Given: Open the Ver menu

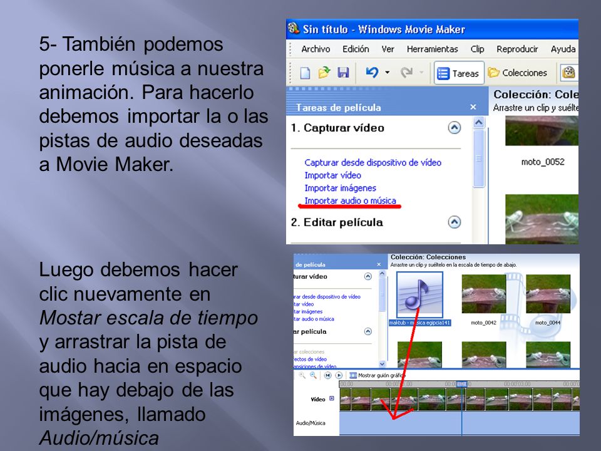Looking at the screenshot, I should [x=388, y=49].
